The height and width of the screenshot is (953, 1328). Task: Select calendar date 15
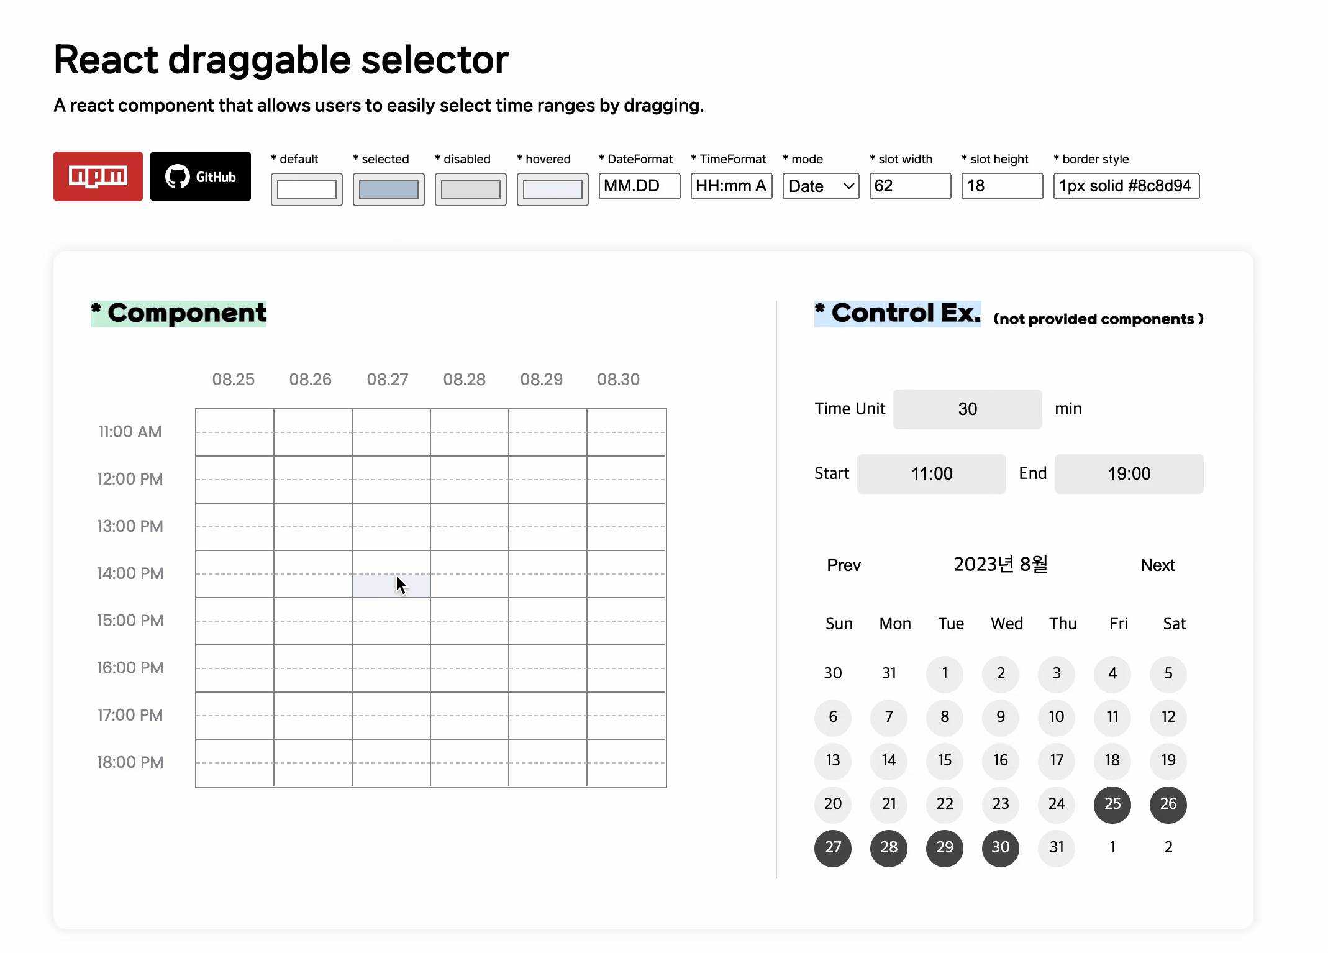[944, 760]
